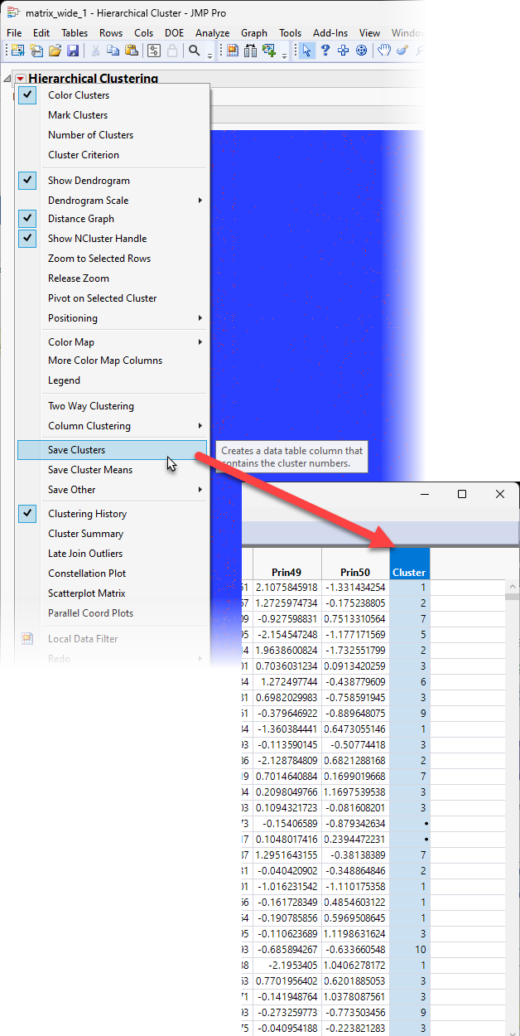Click the New Script toolbar icon
Image resolution: width=520 pixels, height=1036 pixels.
coord(36,51)
